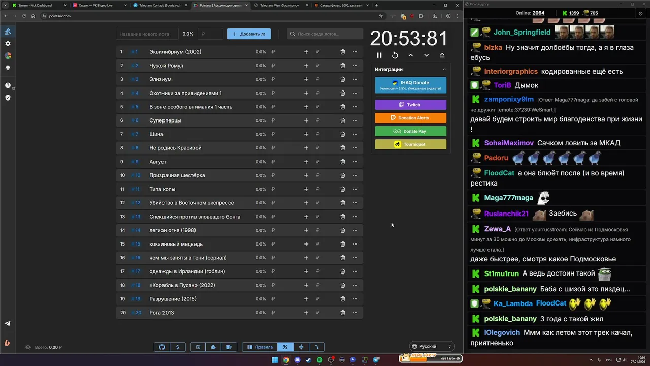
Task: Open the Русский language dropdown
Action: (431, 346)
